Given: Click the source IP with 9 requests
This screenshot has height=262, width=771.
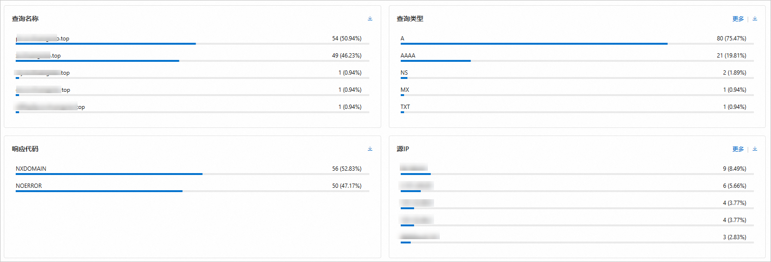Looking at the screenshot, I should 414,168.
